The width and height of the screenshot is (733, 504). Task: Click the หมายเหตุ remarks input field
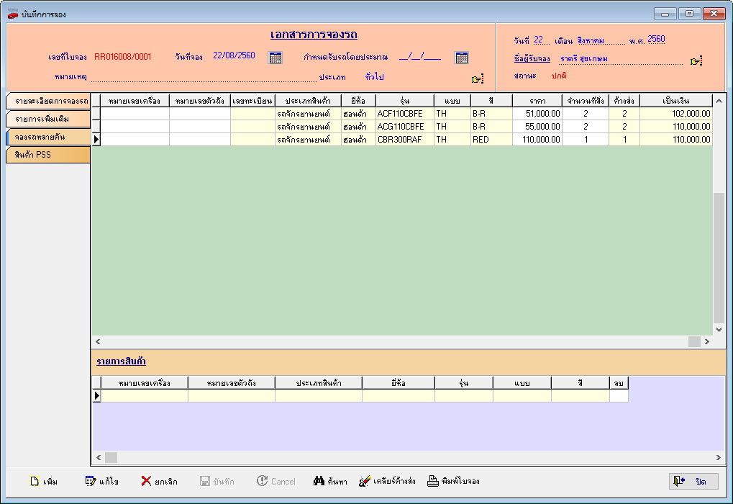[x=204, y=77]
